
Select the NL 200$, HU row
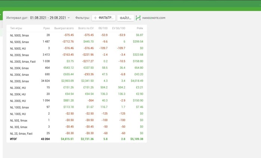click(76, 101)
